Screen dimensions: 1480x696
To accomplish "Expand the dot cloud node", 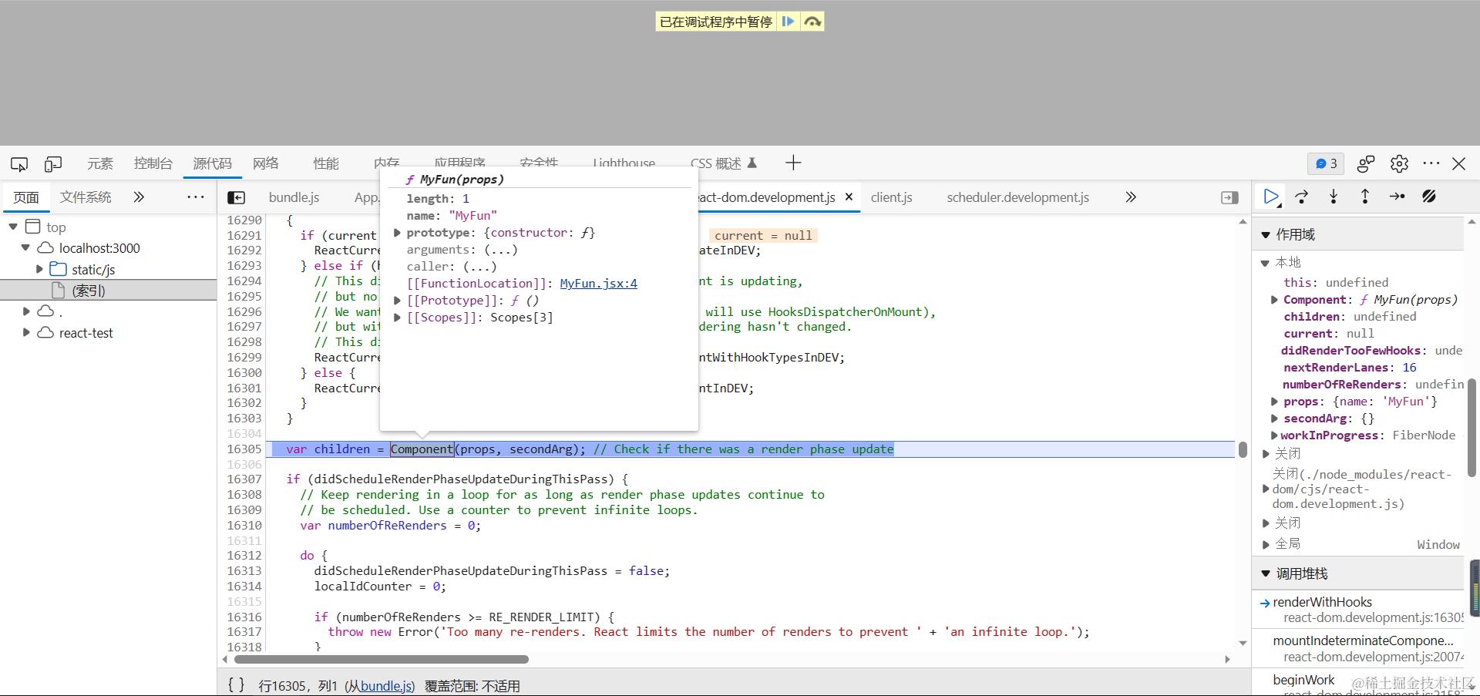I will [x=26, y=311].
